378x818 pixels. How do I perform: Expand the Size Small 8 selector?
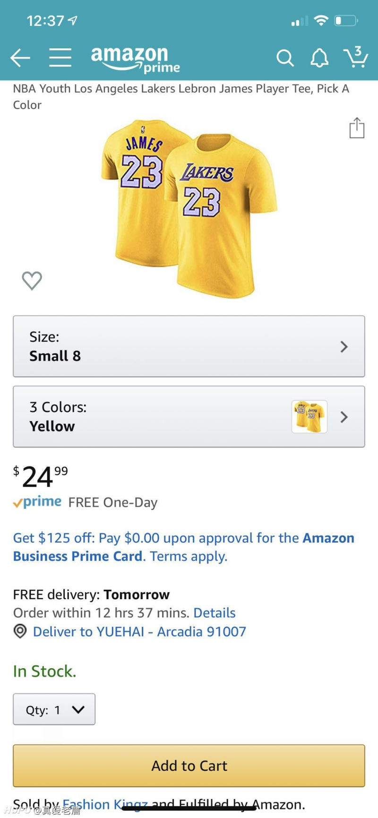pyautogui.click(x=189, y=346)
